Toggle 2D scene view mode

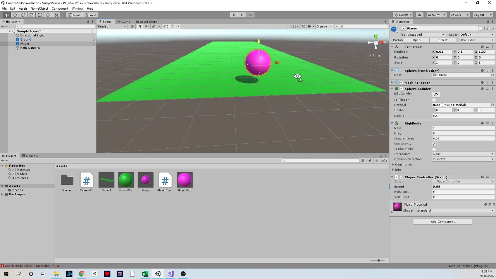point(132,26)
